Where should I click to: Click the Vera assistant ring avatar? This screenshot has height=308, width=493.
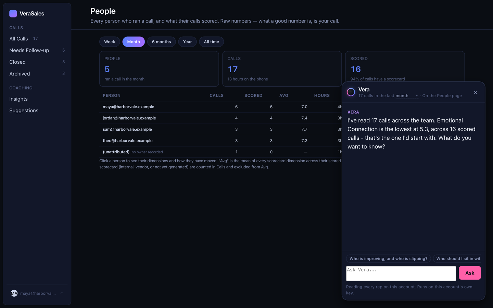(x=351, y=92)
